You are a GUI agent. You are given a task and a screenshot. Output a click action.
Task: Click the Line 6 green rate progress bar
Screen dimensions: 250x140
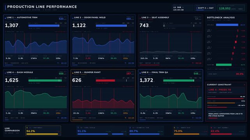point(179,80)
